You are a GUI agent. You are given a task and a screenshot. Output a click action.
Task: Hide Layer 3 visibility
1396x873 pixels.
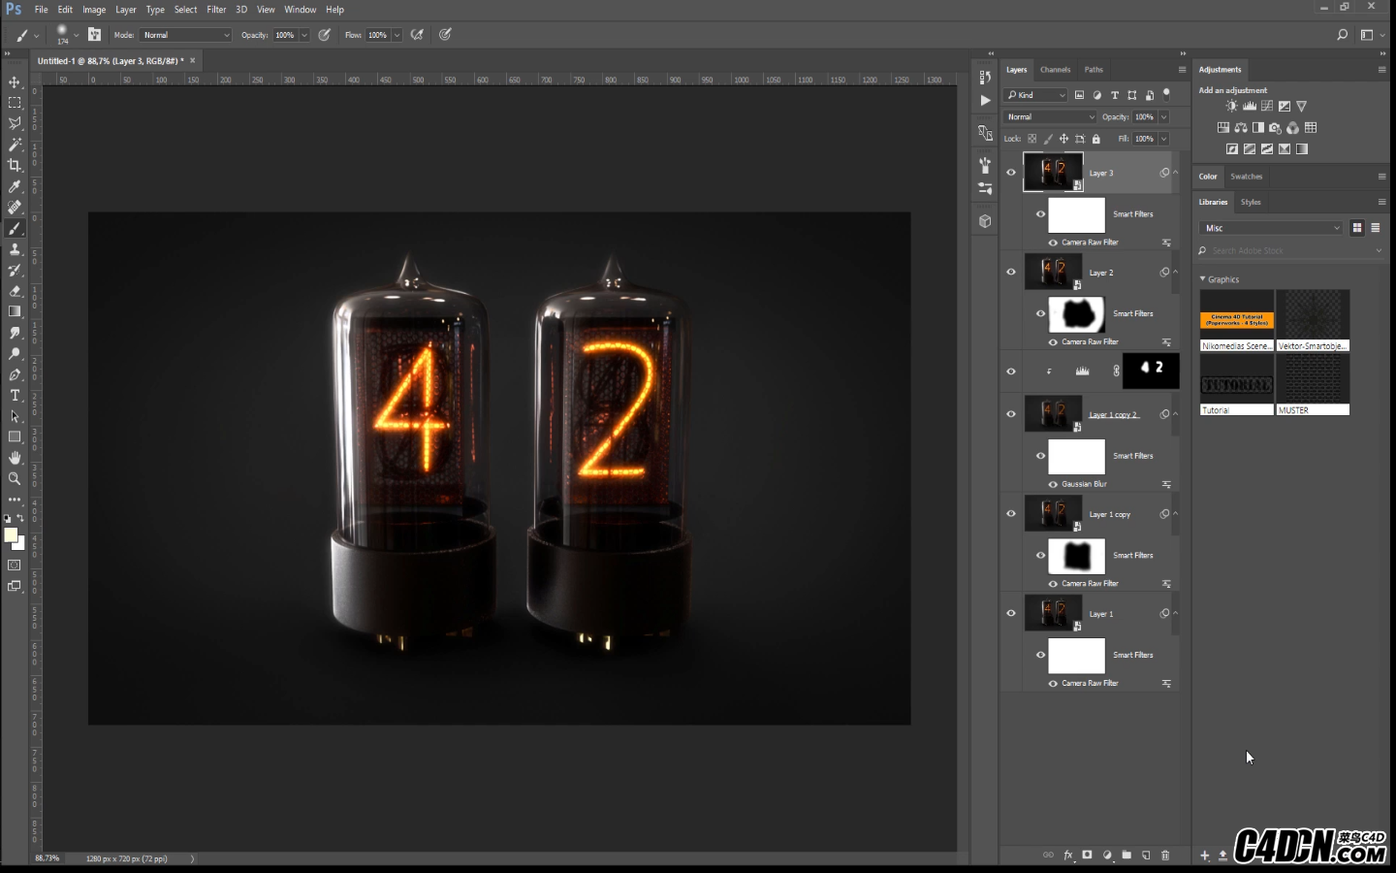(x=1011, y=173)
